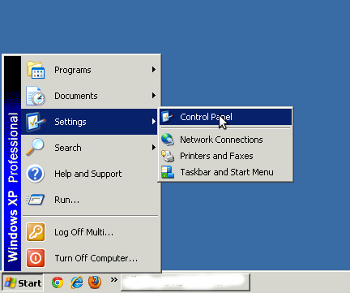The height and width of the screenshot is (293, 350).
Task: Click the Programs folder icon
Action: pos(36,70)
